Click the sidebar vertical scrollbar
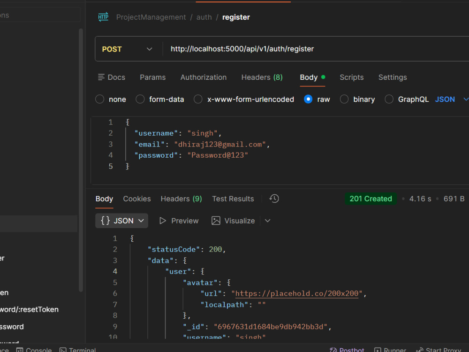The image size is (469, 352). [x=81, y=160]
